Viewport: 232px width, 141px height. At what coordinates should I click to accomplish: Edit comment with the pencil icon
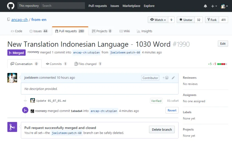pos(173,78)
